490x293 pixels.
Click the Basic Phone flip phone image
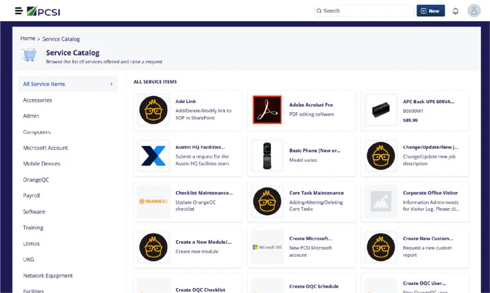point(267,156)
